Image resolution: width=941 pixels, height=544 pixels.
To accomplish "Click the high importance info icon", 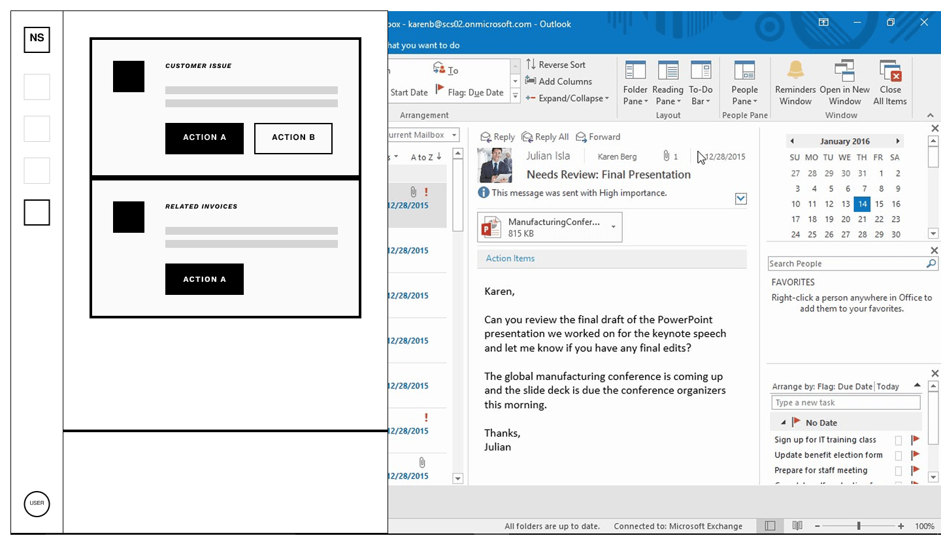I will (484, 192).
